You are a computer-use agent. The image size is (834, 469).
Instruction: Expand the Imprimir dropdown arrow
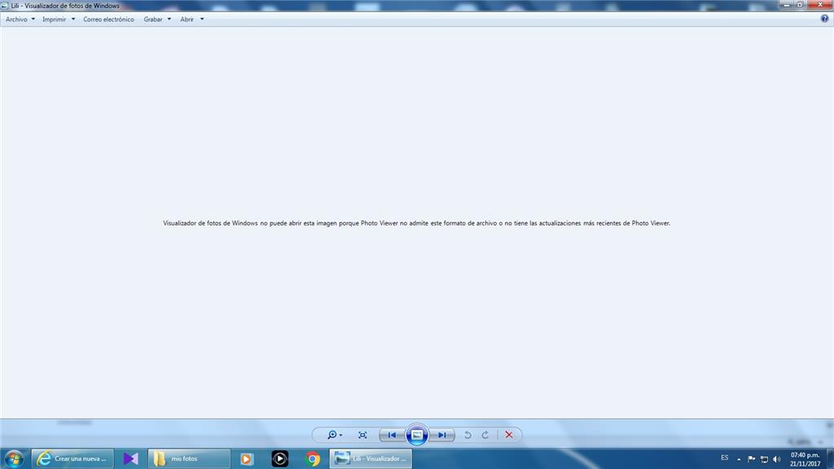pos(72,20)
